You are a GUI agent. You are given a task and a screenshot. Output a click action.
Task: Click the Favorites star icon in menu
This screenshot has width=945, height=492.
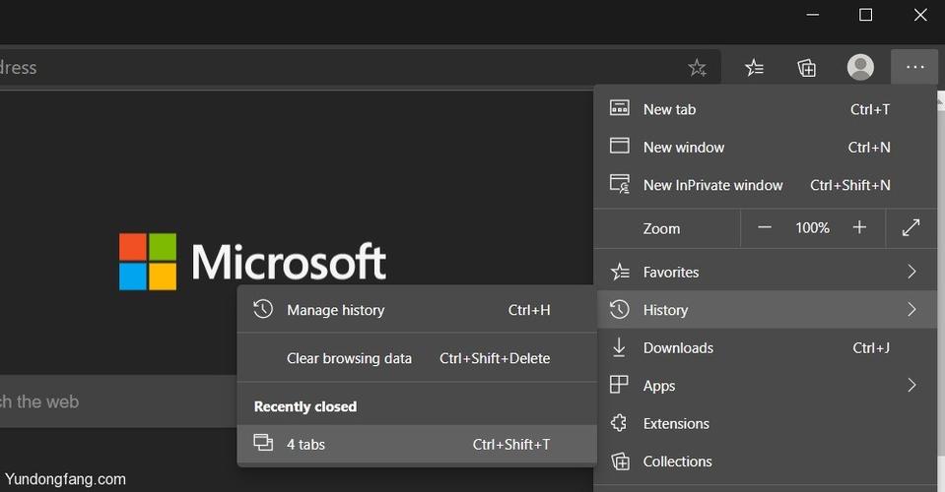(620, 272)
